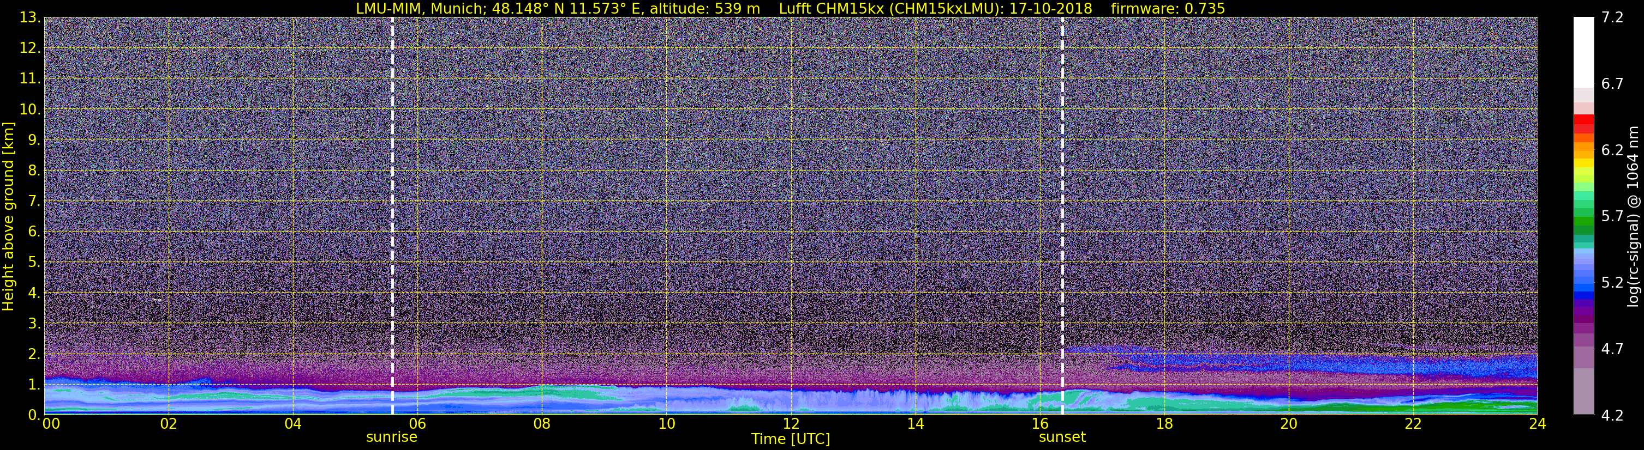Click the date '17-10-2018' in the title

(1051, 8)
